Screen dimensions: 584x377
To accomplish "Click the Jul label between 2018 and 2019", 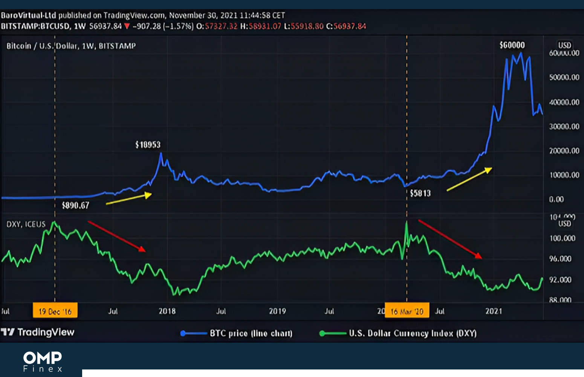I will [221, 311].
